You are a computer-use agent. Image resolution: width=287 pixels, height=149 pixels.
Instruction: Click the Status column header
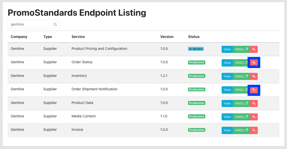pos(194,37)
